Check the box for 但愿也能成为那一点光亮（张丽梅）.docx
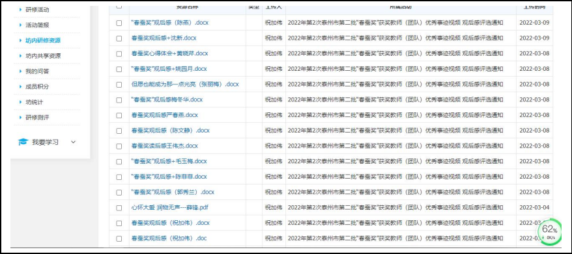Screen dimensions: 572x254 click(119, 84)
